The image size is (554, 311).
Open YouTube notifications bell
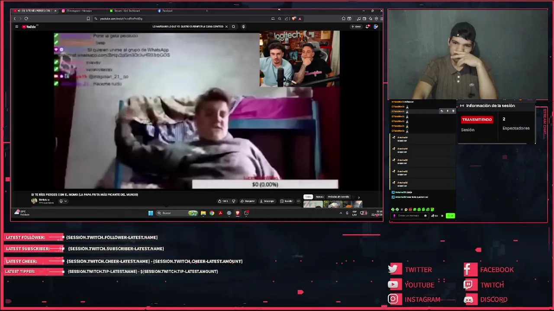tap(368, 27)
